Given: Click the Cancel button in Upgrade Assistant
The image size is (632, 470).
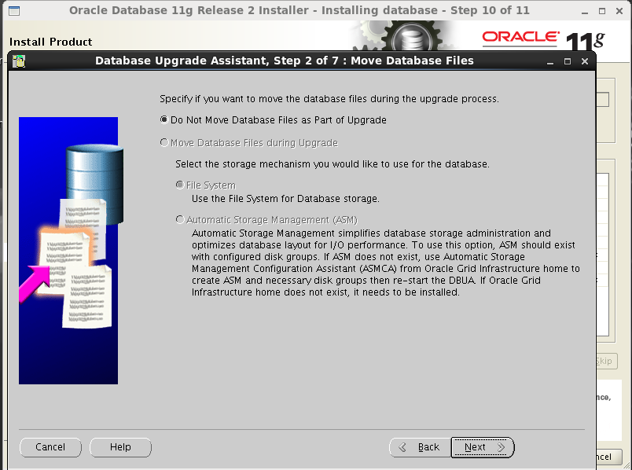Looking at the screenshot, I should point(50,447).
